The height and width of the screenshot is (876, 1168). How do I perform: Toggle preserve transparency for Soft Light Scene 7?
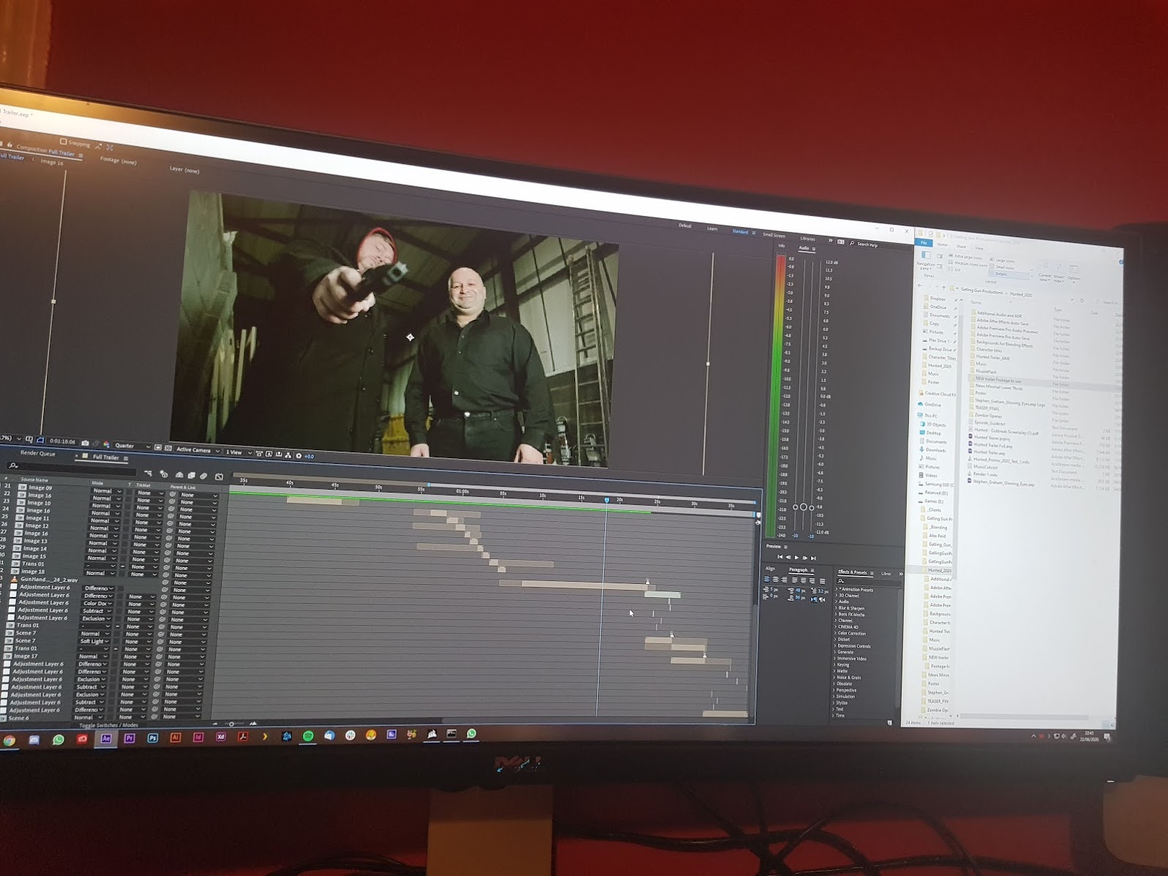point(116,641)
